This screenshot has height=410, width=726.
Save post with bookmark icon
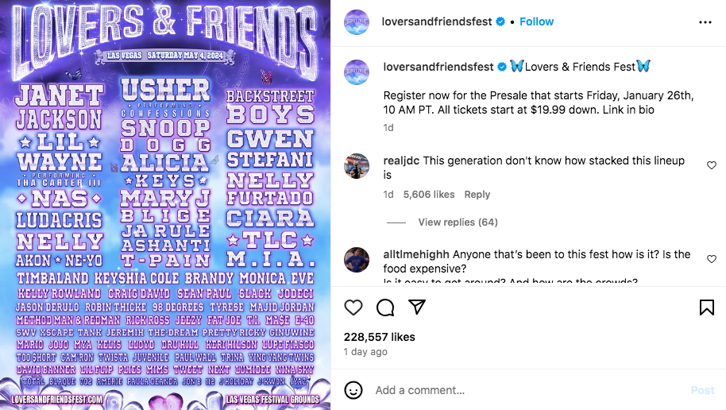[x=706, y=307]
